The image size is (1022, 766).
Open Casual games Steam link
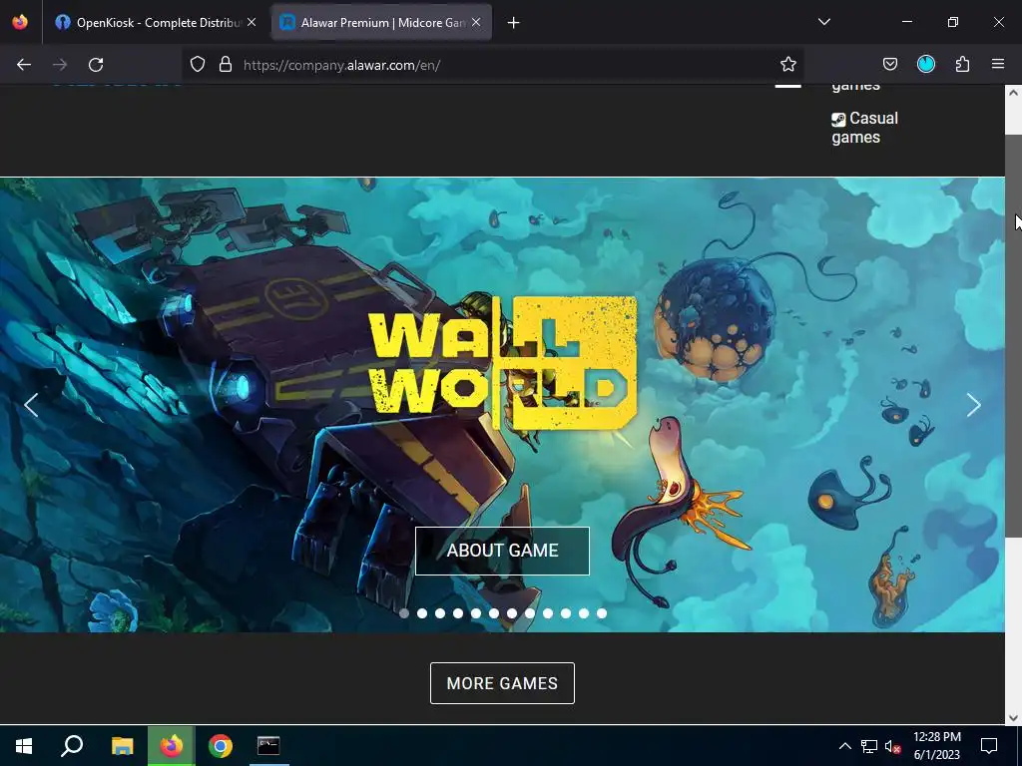coord(865,128)
